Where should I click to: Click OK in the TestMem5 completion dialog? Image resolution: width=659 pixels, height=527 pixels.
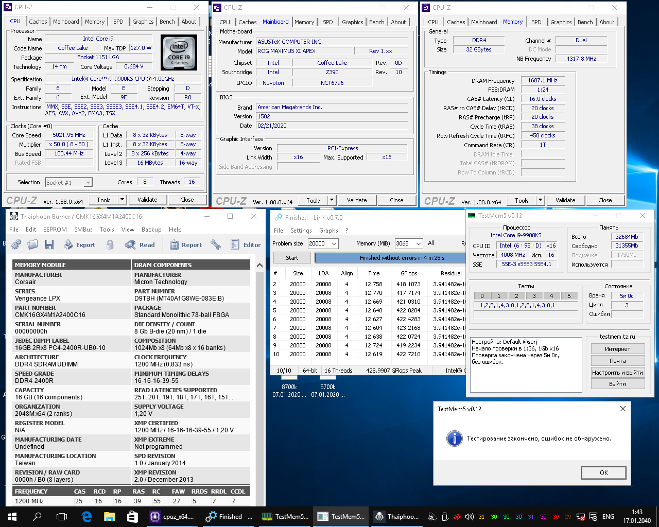pyautogui.click(x=603, y=472)
